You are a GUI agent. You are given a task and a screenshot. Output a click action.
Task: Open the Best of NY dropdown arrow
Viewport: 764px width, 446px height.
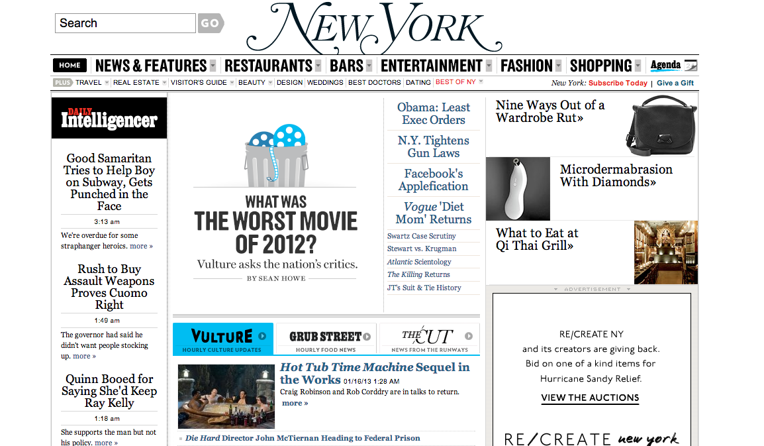tap(481, 82)
